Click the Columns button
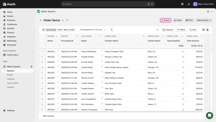Viewport: 216px width, 122px height. (168, 30)
